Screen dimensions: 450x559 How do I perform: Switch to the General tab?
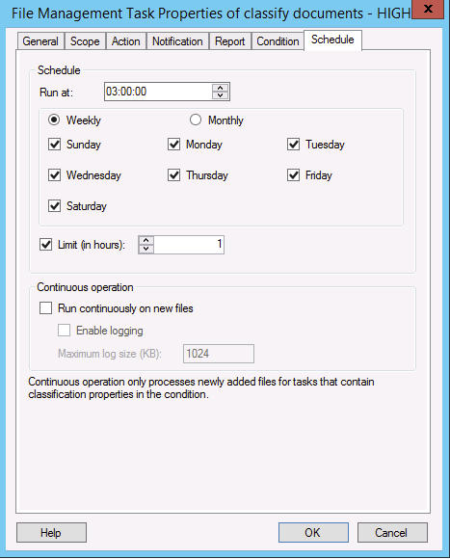tap(40, 41)
